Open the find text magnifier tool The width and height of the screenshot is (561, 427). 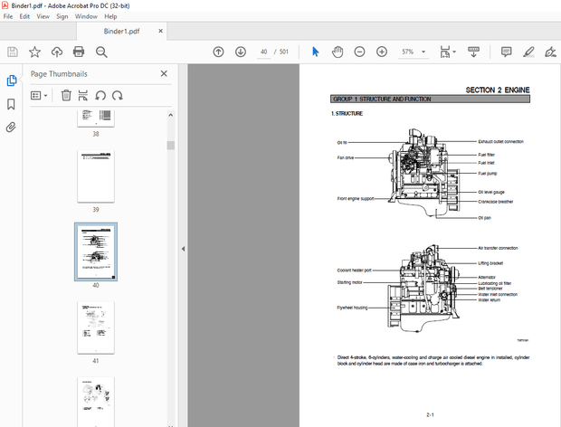(101, 52)
